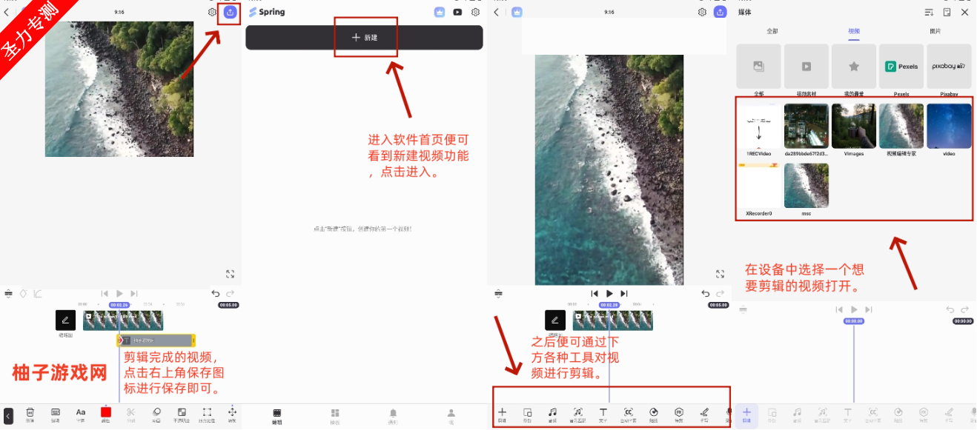Click the 00:02.26 playhead time marker
977x430 pixels.
pos(119,305)
